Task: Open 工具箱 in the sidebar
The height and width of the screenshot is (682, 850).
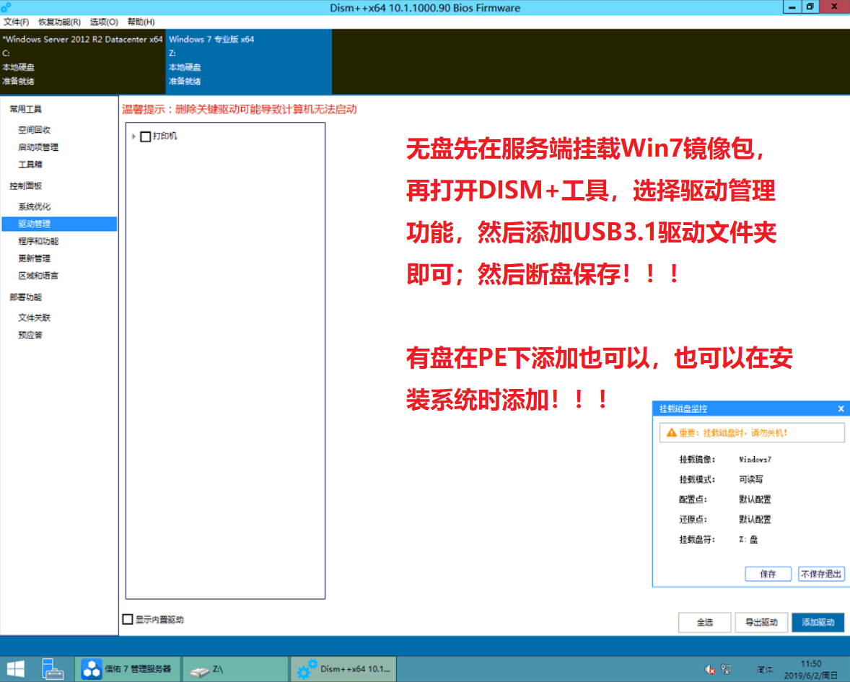Action: [30, 165]
